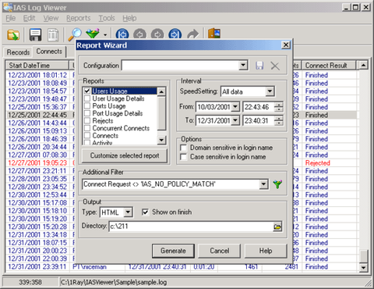Viewport: 374px width, 289px height.
Task: Check the Connects report checkbox
Action: point(87,135)
